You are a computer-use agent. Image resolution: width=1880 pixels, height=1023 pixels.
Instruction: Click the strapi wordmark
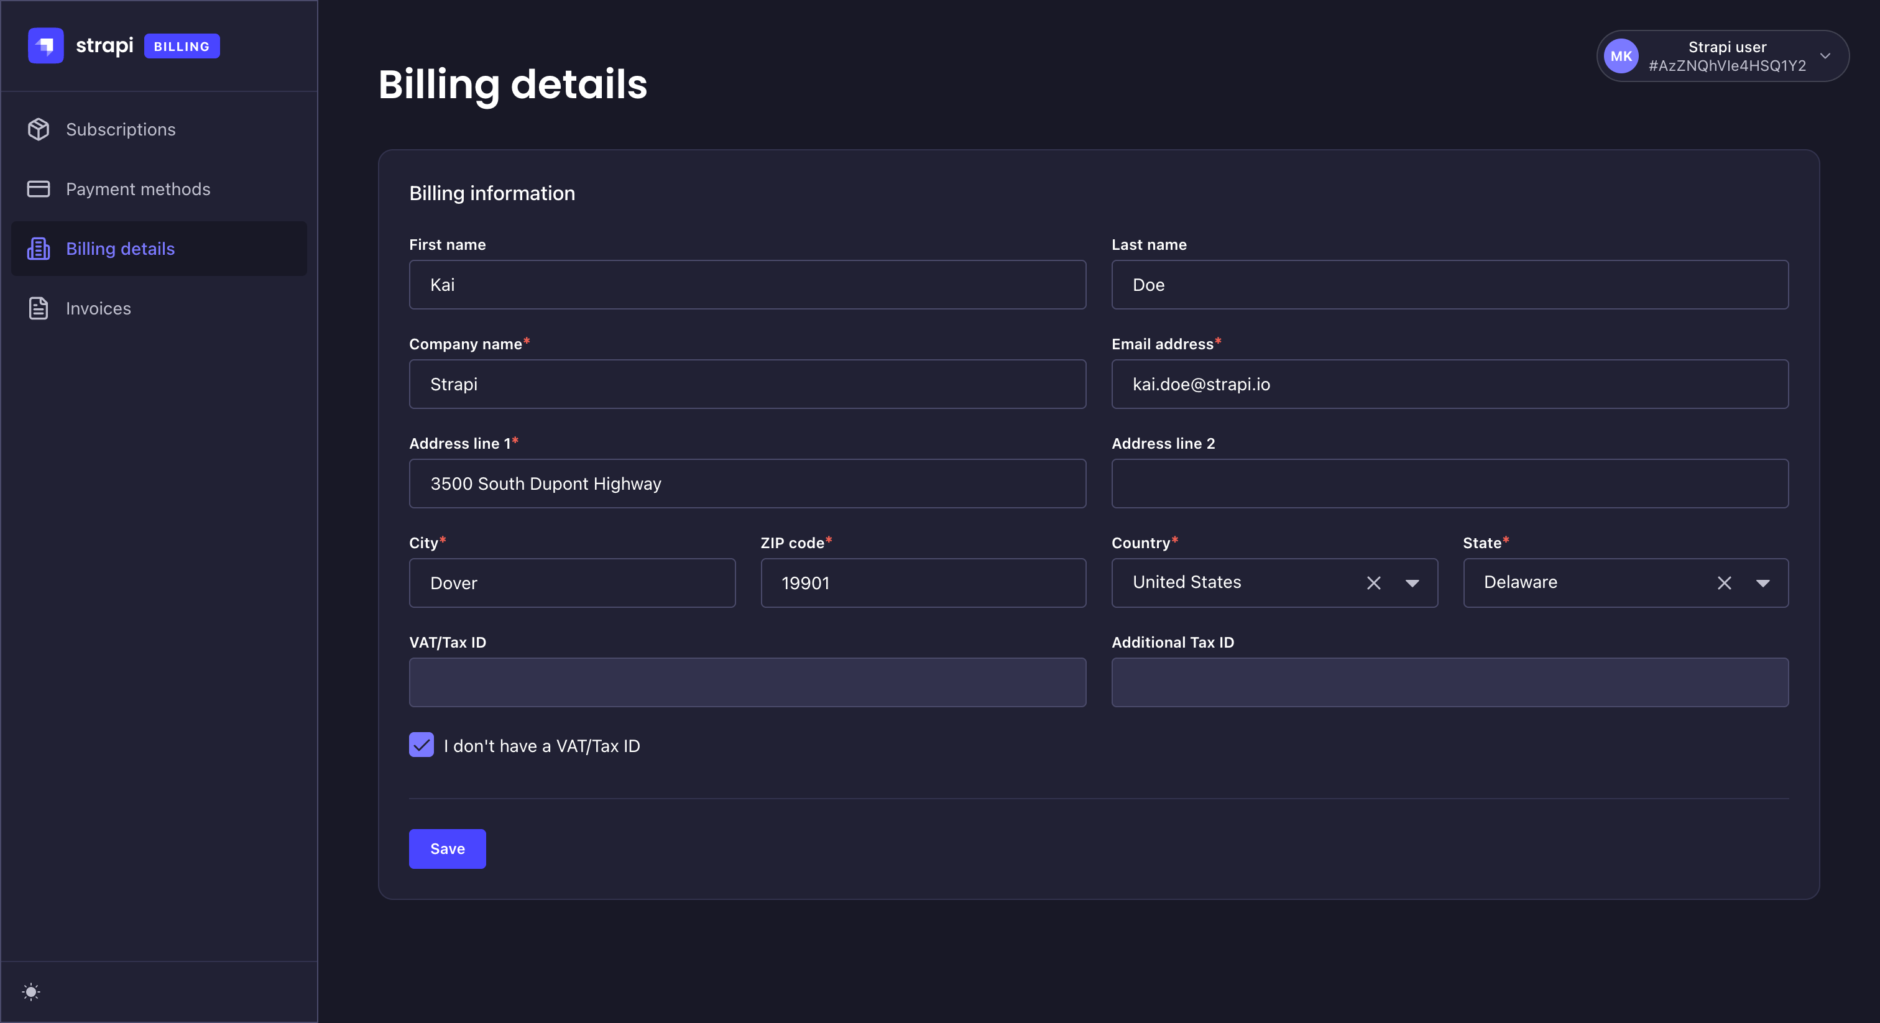point(104,45)
